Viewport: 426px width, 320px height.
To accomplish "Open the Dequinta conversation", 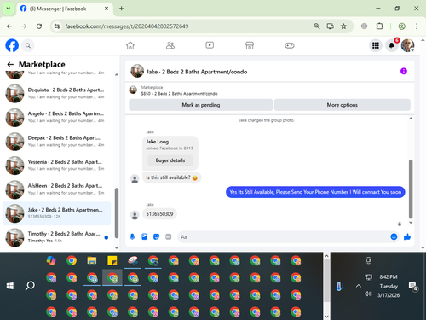I will (x=57, y=93).
